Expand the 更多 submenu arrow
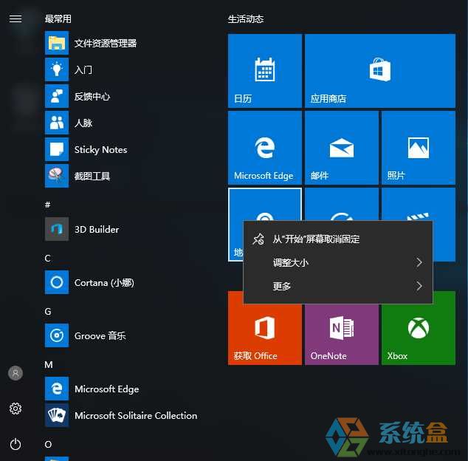Viewport: 468px width, 461px height. [419, 286]
